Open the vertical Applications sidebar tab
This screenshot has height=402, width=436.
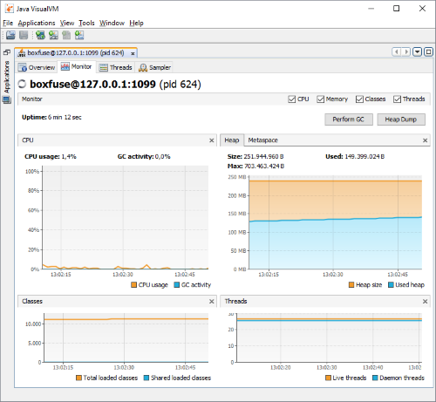[7, 77]
